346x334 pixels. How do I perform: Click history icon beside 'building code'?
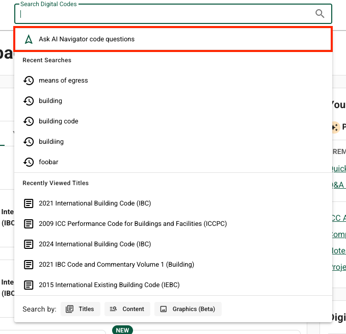(29, 121)
